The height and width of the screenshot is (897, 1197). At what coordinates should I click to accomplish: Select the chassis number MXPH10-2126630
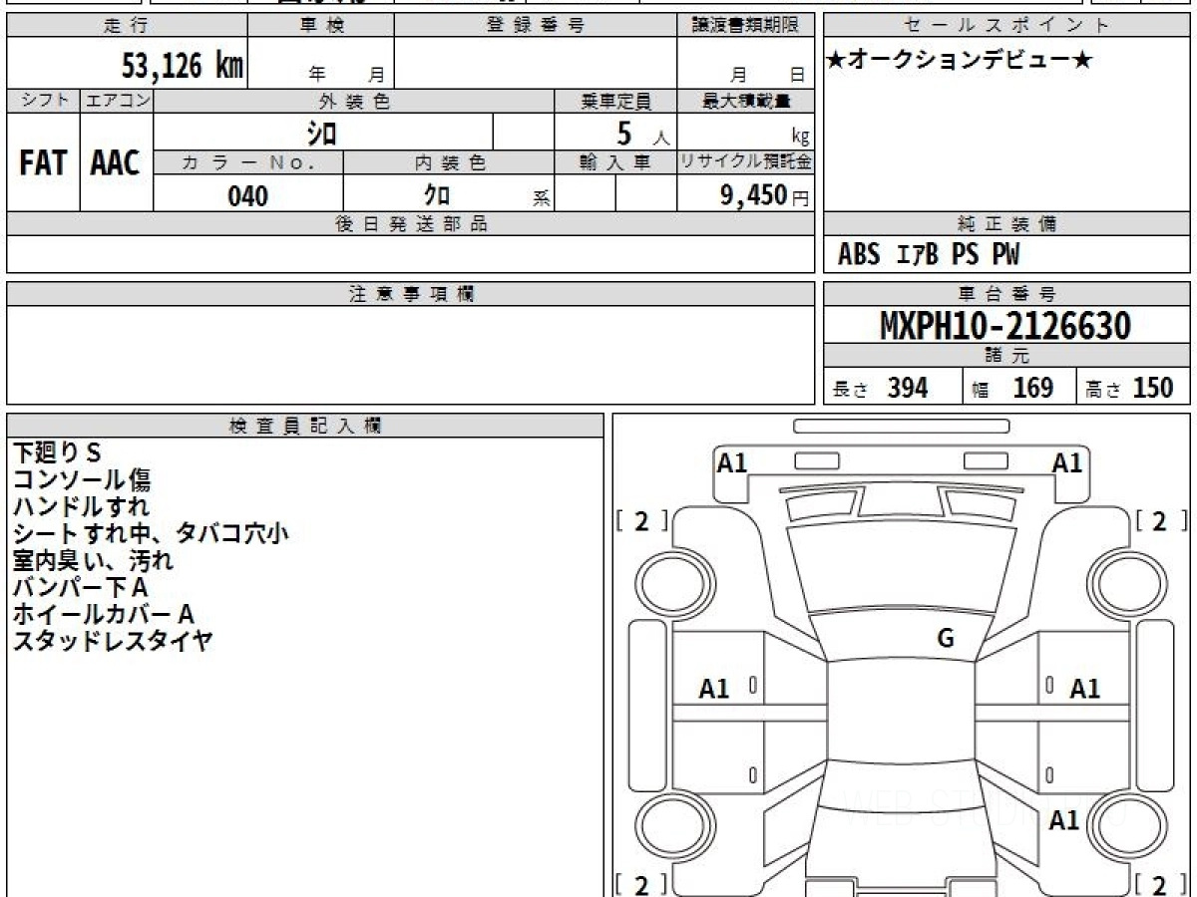tap(1005, 325)
